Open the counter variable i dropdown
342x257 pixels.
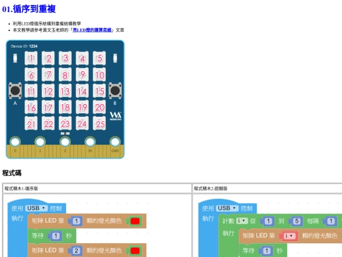point(242,221)
